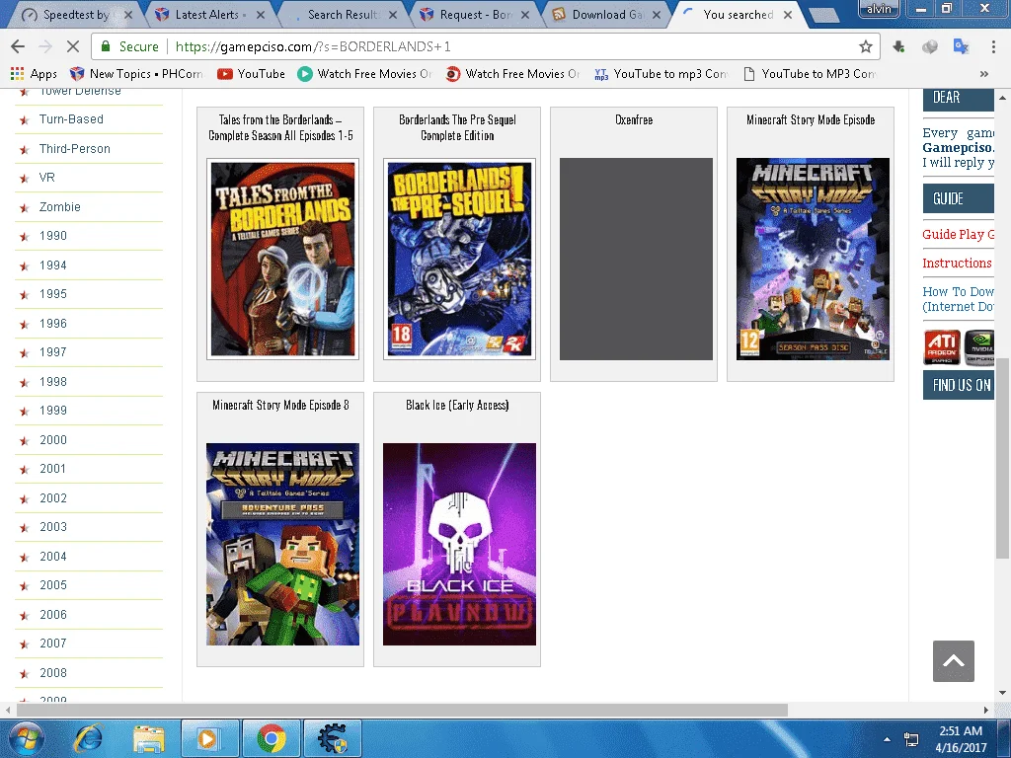Stop page loading with X button

click(73, 46)
